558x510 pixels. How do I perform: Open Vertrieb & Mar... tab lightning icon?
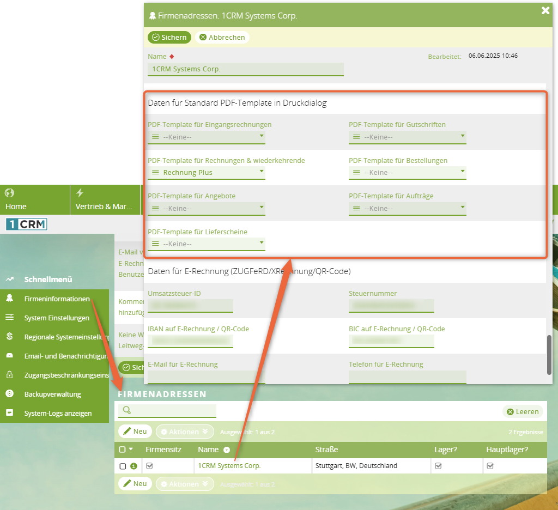tap(80, 193)
